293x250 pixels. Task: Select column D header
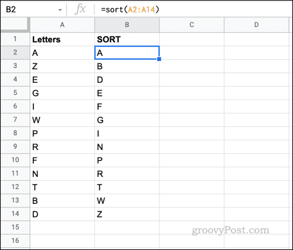coord(256,25)
